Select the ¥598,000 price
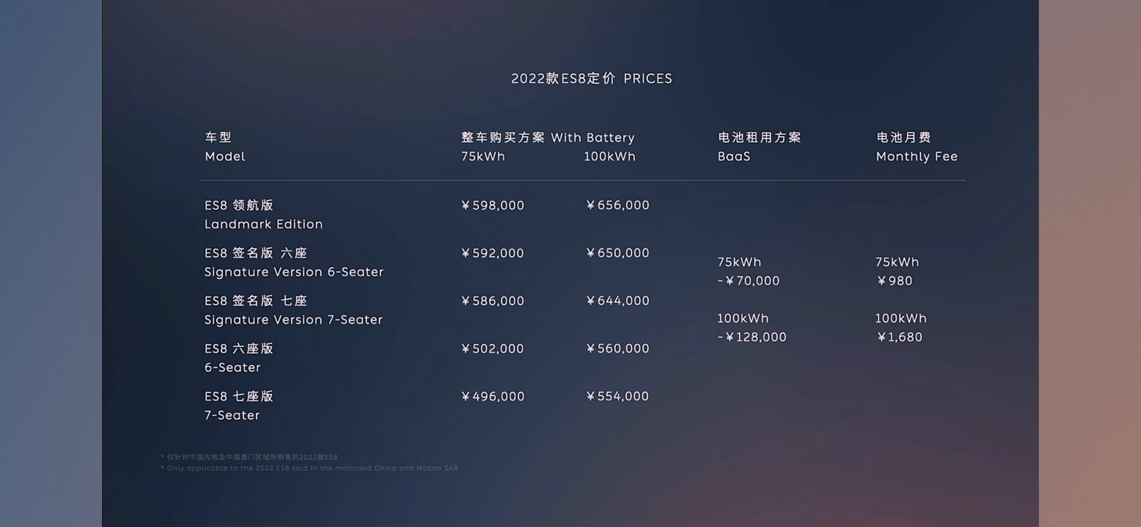Viewport: 1141px width, 527px height. [493, 206]
